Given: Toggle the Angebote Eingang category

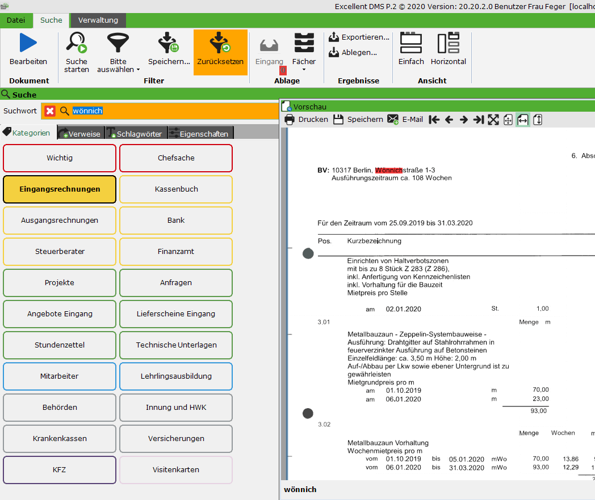Looking at the screenshot, I should coord(60,313).
